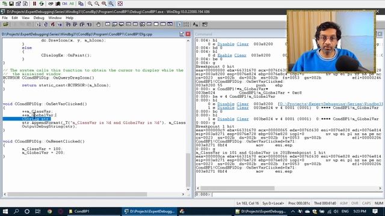Click the '++m_ClassVar;' code line
The image size is (385, 216).
pyautogui.click(x=37, y=112)
